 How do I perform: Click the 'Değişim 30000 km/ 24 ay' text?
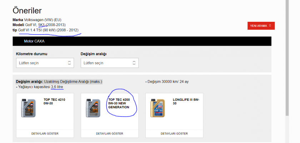pyautogui.click(x=168, y=82)
